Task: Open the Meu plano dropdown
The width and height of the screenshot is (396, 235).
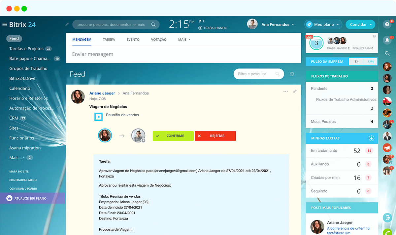Action: (323, 24)
